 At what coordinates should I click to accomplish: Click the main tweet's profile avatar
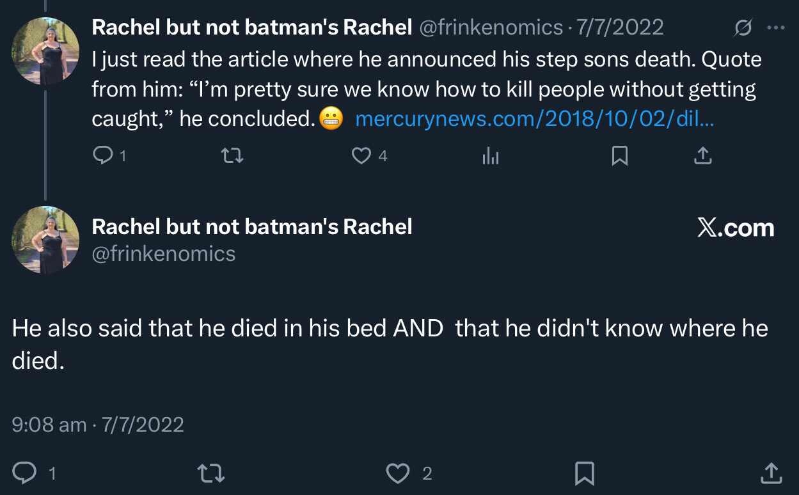pyautogui.click(x=45, y=240)
